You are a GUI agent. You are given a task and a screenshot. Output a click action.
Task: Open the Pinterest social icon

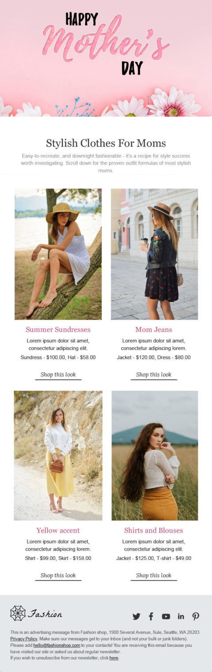pyautogui.click(x=196, y=616)
